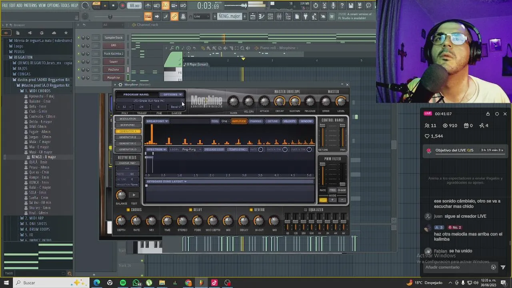This screenshot has height=288, width=512.
Task: Open the Browser toolbar icon
Action: tap(288, 16)
